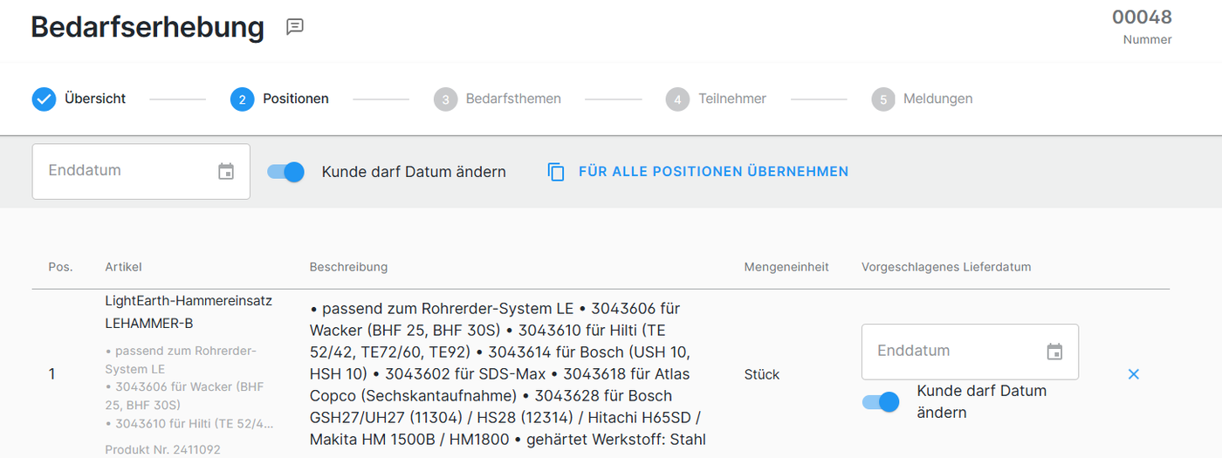
Task: Click the 'Artikel' column header
Action: (123, 267)
